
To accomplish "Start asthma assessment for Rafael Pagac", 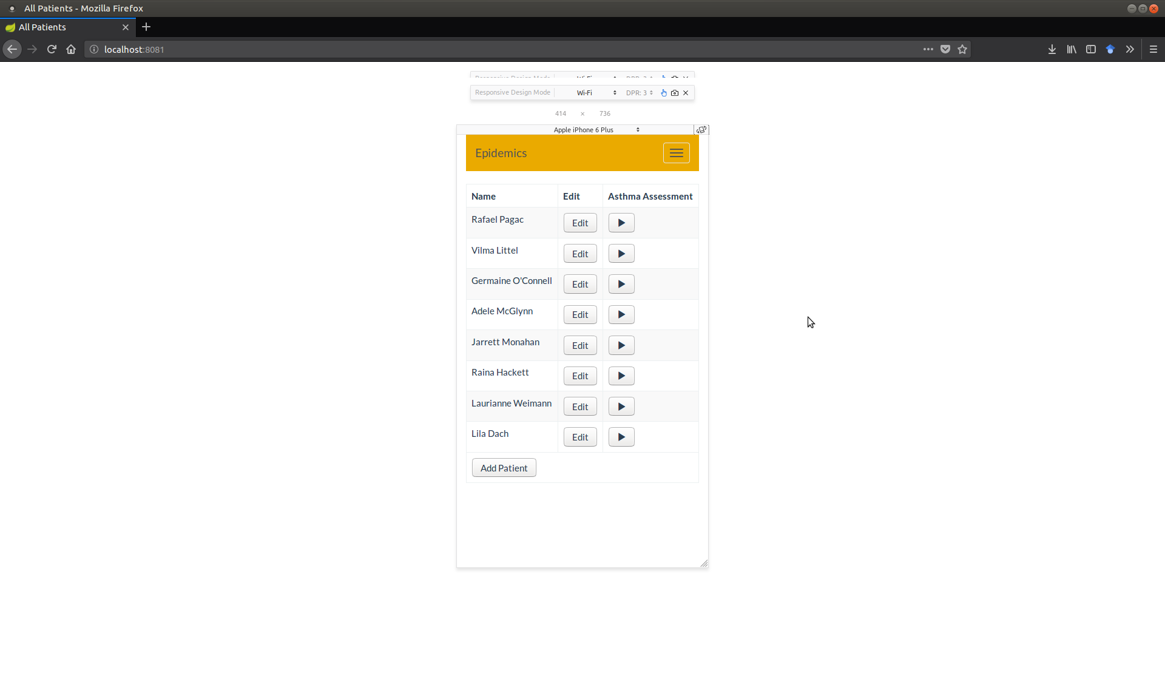I will [x=621, y=223].
